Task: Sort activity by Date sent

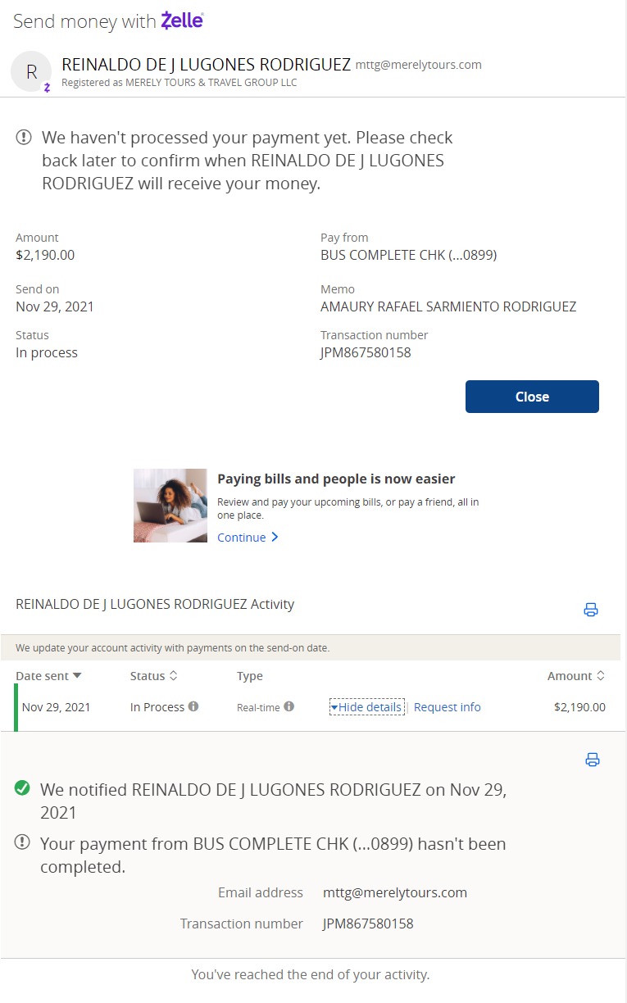Action: [48, 676]
